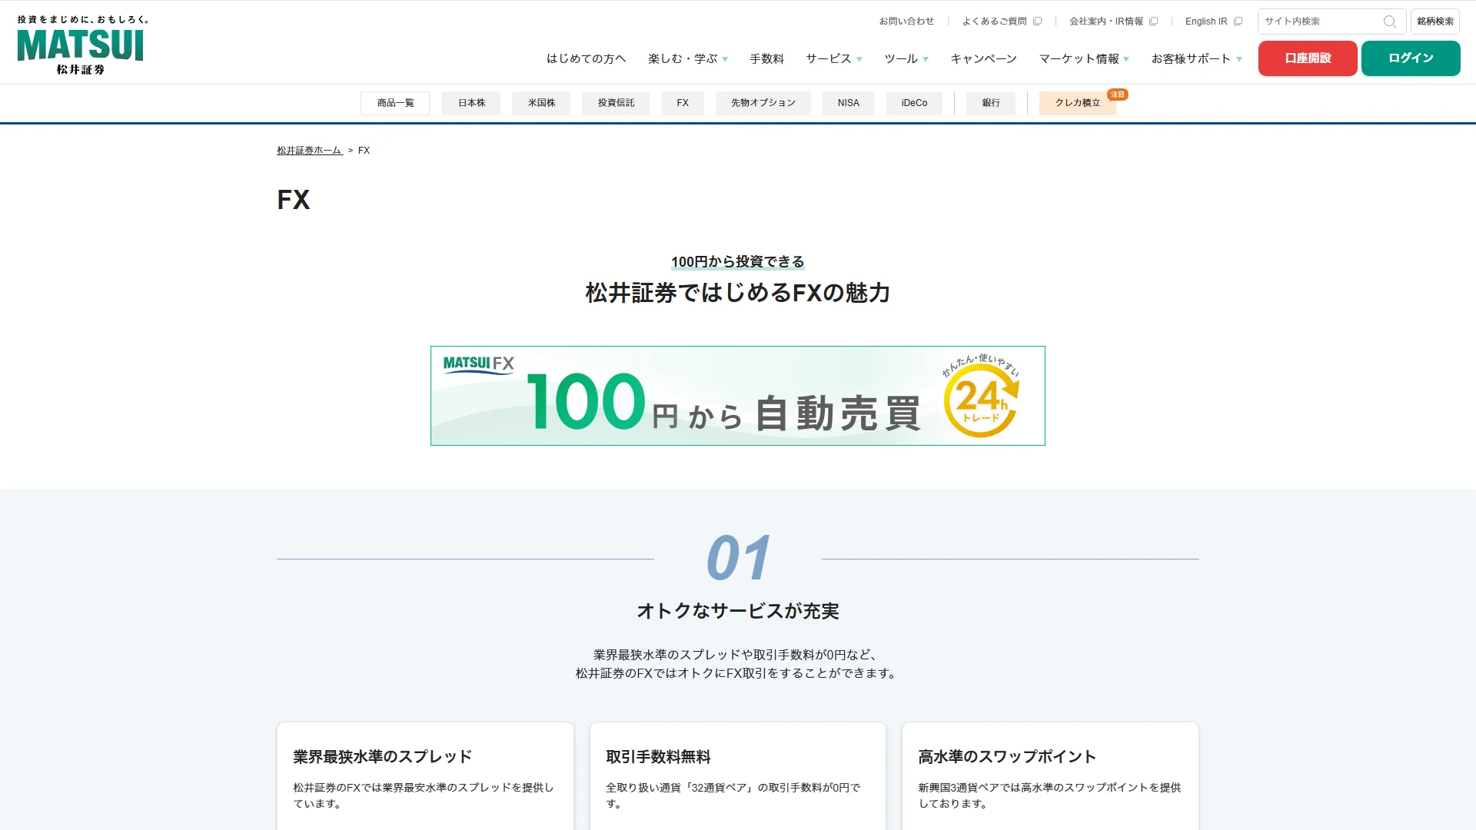Select the FX product tab
The height and width of the screenshot is (830, 1476).
tap(683, 103)
